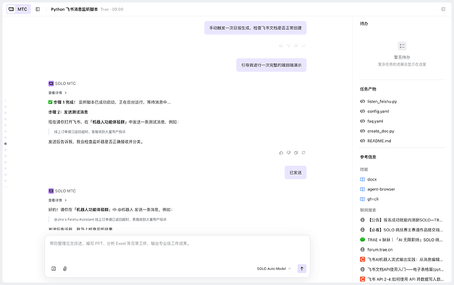Select the user message 手动触发一次日报生成
The height and width of the screenshot is (285, 454).
255,28
